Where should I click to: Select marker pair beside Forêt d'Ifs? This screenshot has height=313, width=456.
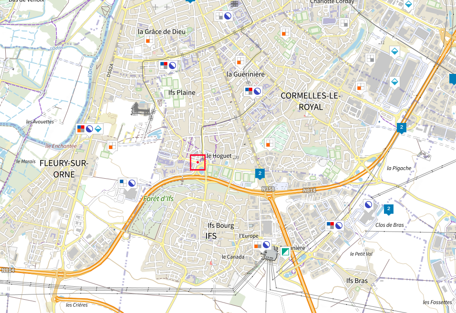[127, 182]
